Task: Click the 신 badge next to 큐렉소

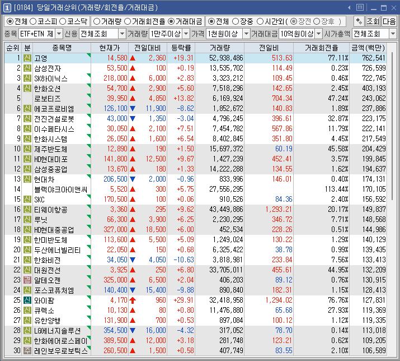Action: pyautogui.click(x=27, y=310)
